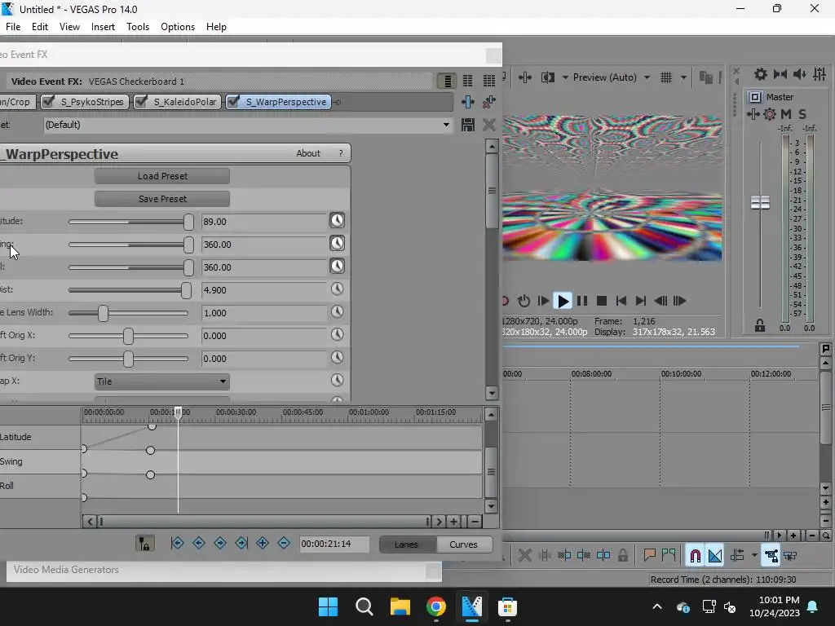The height and width of the screenshot is (626, 835).
Task: Toggle Mute on Master bus
Action: pos(786,114)
